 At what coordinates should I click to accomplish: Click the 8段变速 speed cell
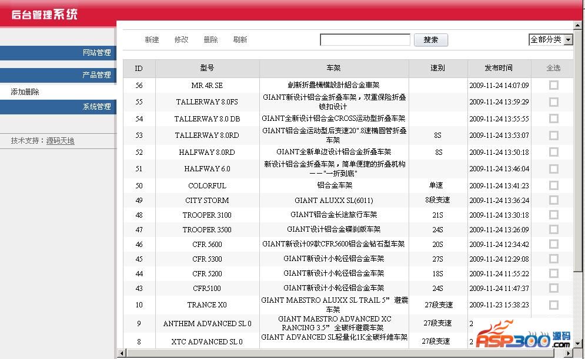[437, 201]
